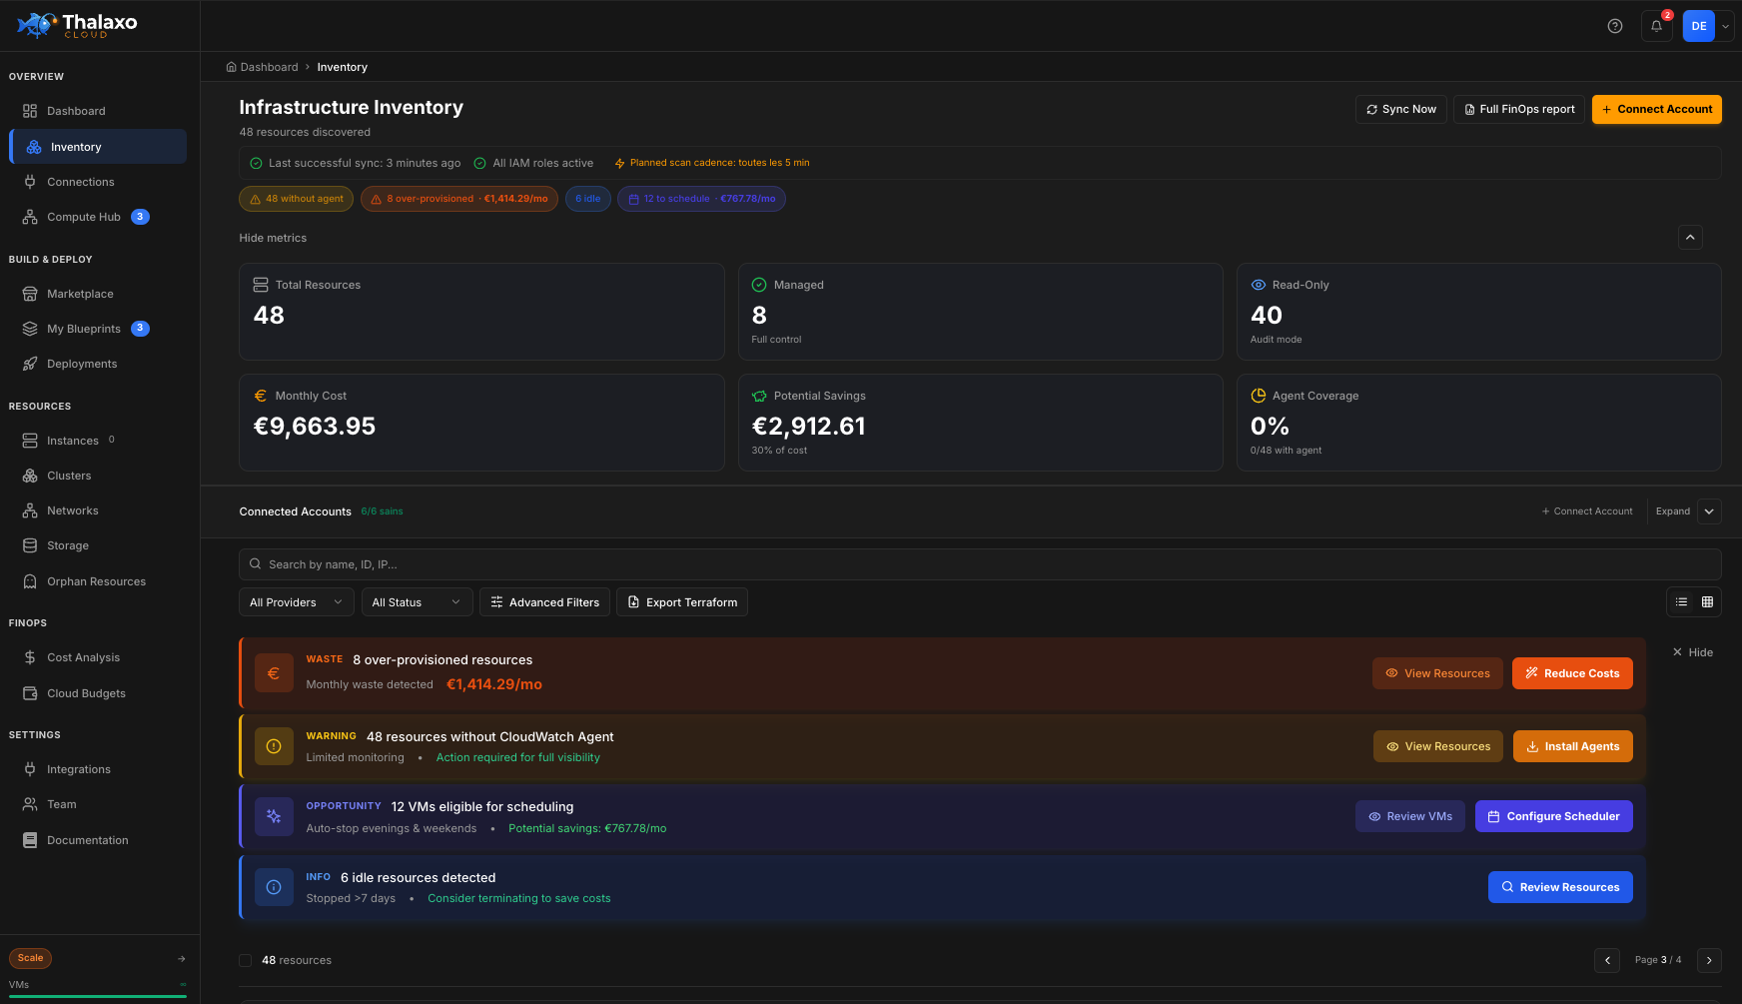This screenshot has height=1004, width=1742.
Task: Click the Scale plan badge
Action: coord(31,958)
